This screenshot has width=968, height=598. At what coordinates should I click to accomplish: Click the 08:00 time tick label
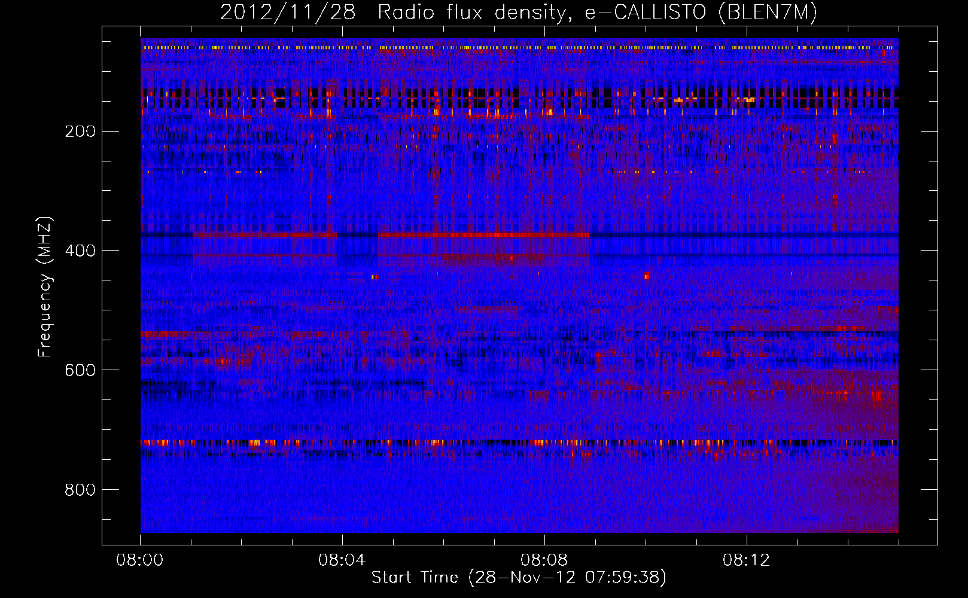[x=140, y=560]
